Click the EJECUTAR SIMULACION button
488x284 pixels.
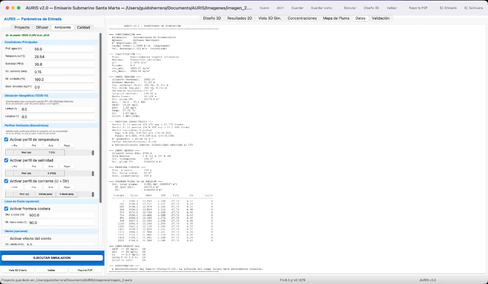click(52, 258)
